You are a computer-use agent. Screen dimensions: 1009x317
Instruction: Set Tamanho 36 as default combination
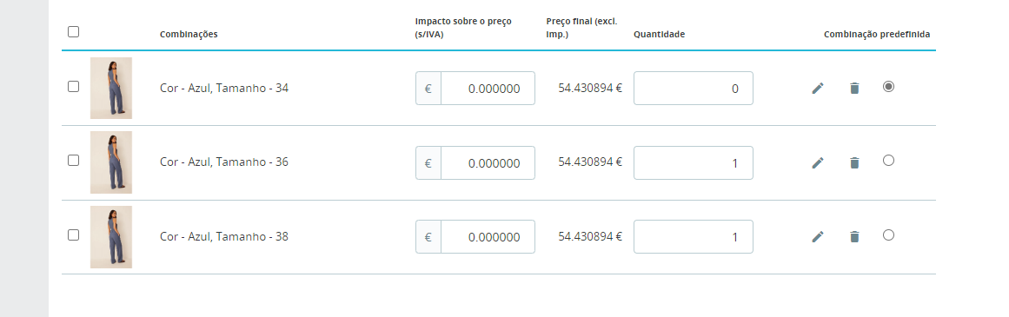pos(889,161)
